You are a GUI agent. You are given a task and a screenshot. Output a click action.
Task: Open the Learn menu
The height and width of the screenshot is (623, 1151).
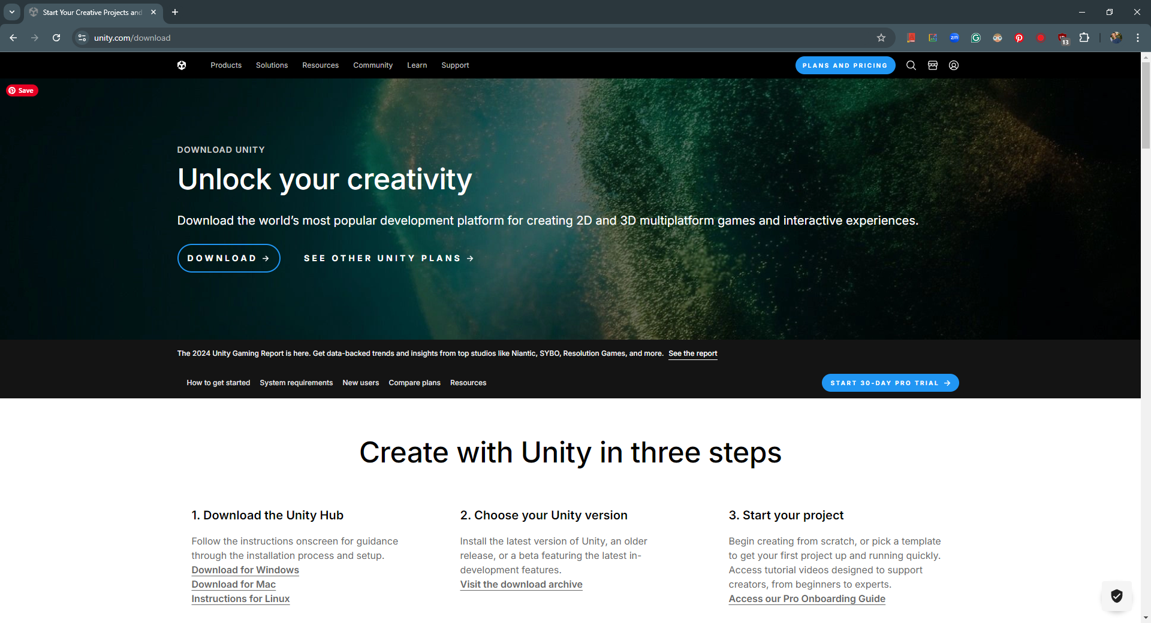[x=417, y=65]
